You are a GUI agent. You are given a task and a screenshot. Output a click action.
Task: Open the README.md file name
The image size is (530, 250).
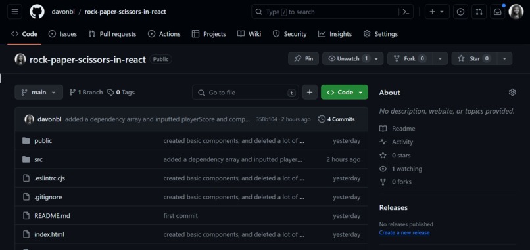(x=52, y=216)
